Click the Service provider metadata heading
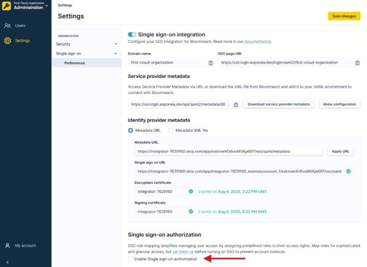The image size is (367, 267). pyautogui.click(x=159, y=76)
